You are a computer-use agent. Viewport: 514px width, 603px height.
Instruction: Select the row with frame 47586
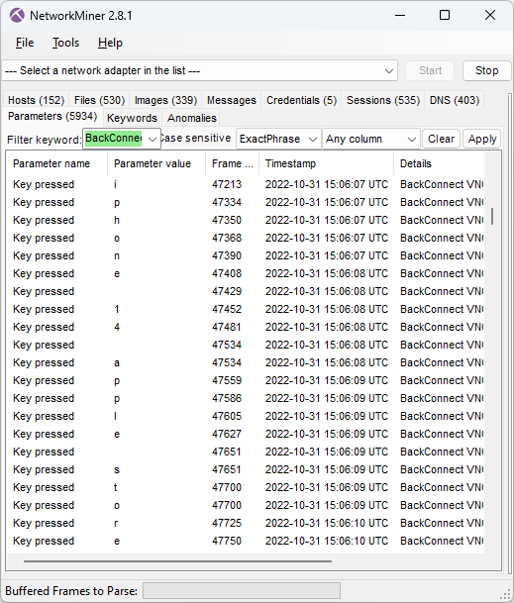[246, 398]
